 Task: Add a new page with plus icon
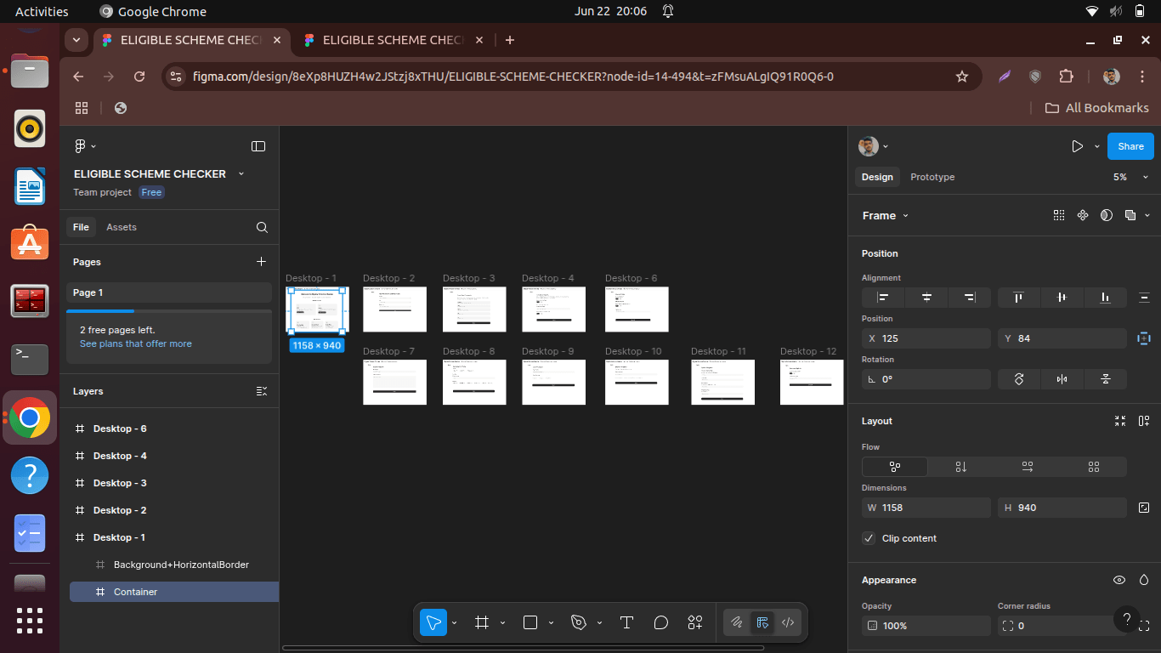261,262
